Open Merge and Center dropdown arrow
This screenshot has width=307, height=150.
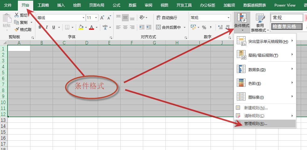click(185, 28)
